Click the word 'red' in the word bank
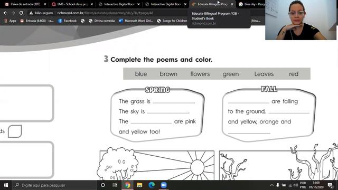 coord(294,74)
